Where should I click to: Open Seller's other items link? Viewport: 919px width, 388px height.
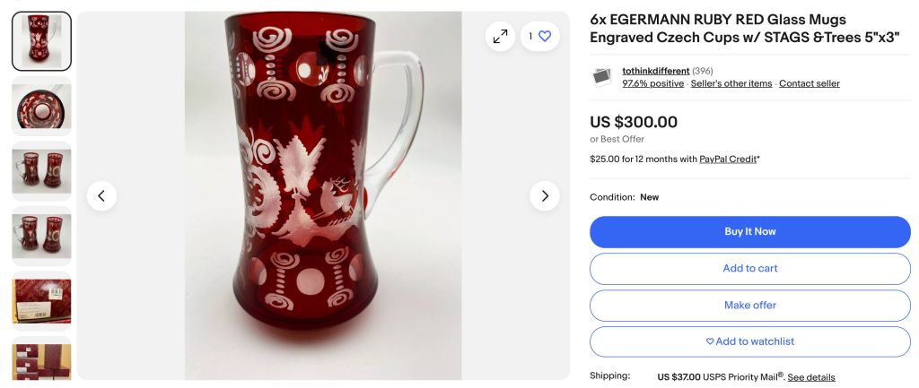(731, 83)
